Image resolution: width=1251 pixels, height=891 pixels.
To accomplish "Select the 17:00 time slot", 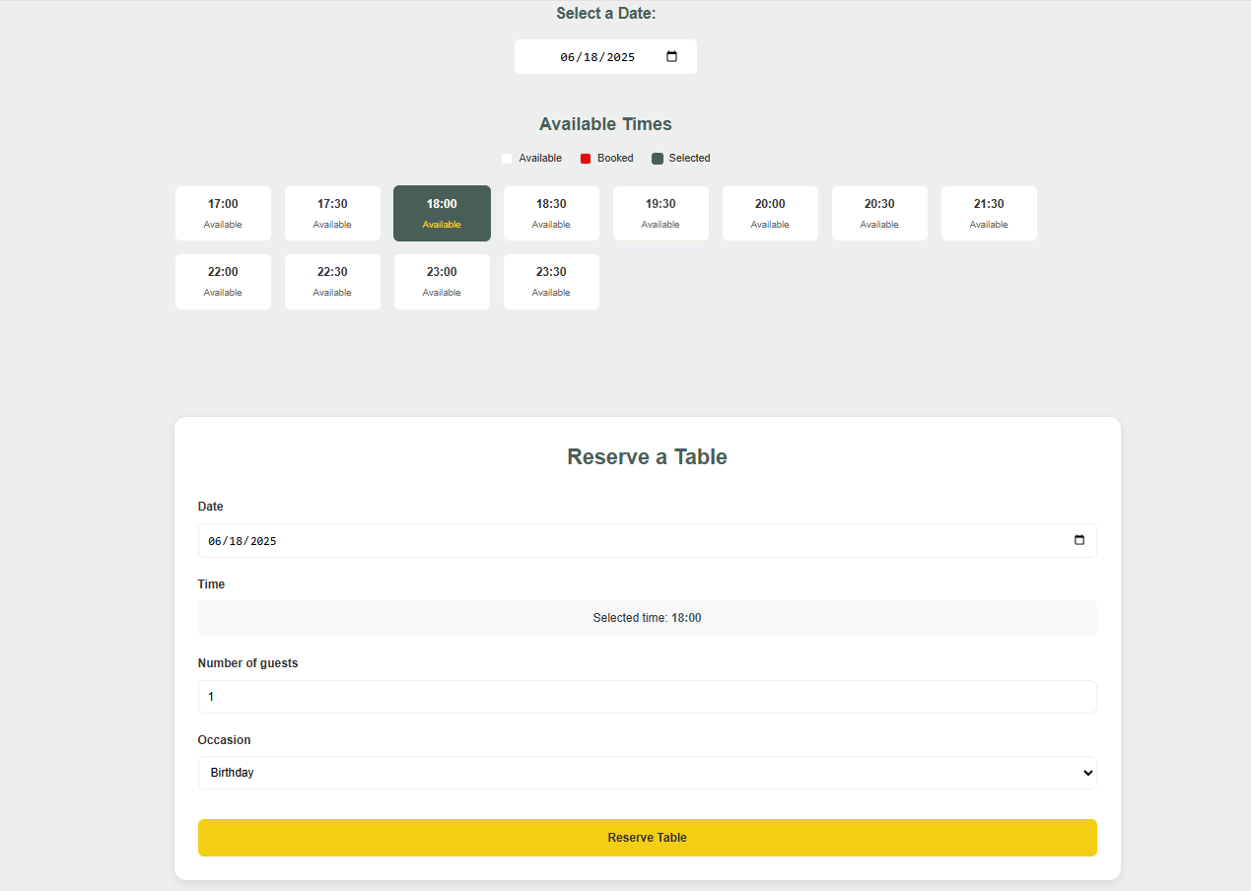I will (223, 213).
